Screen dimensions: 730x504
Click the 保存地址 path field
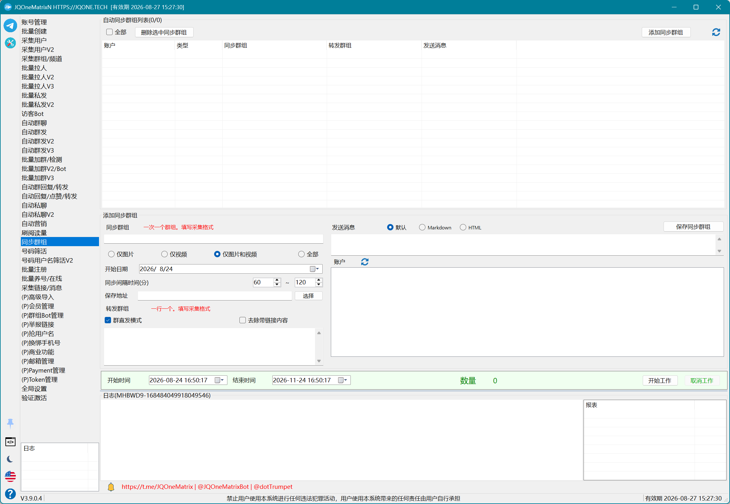[x=215, y=296]
